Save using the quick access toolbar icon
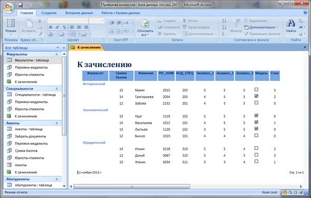This screenshot has width=311, height=198. pos(21,5)
